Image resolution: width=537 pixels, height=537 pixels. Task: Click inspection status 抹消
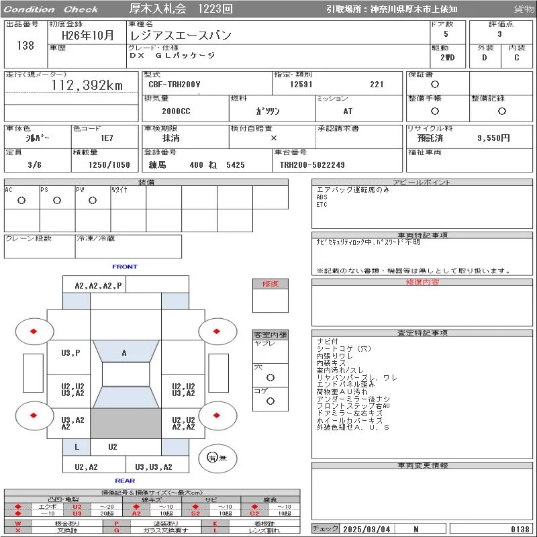point(171,138)
